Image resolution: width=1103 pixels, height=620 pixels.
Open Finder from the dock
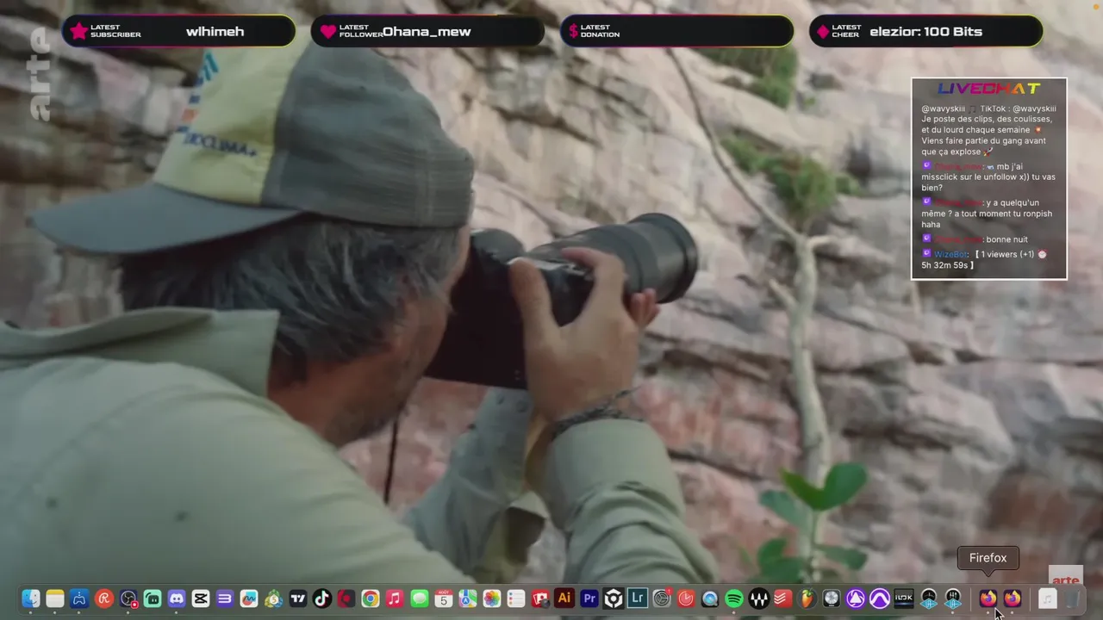click(31, 598)
